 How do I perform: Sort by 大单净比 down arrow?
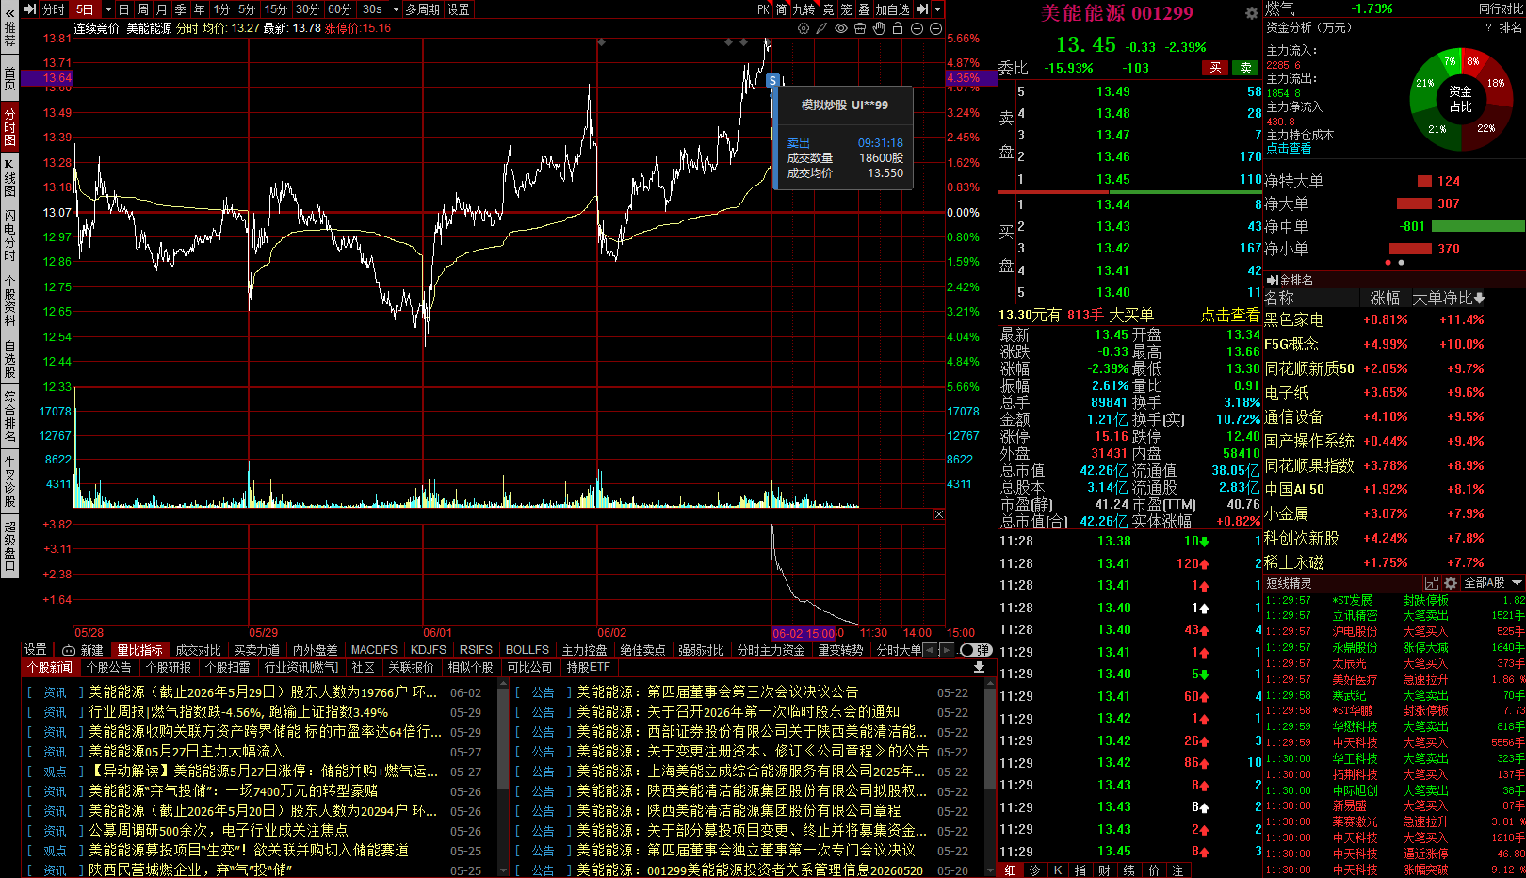1480,298
